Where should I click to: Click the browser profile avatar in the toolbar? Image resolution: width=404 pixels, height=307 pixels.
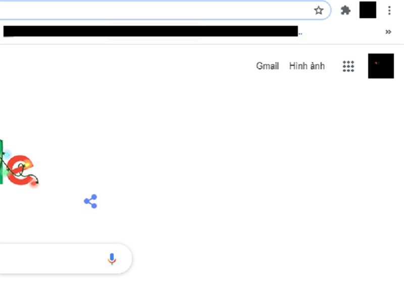click(x=368, y=10)
